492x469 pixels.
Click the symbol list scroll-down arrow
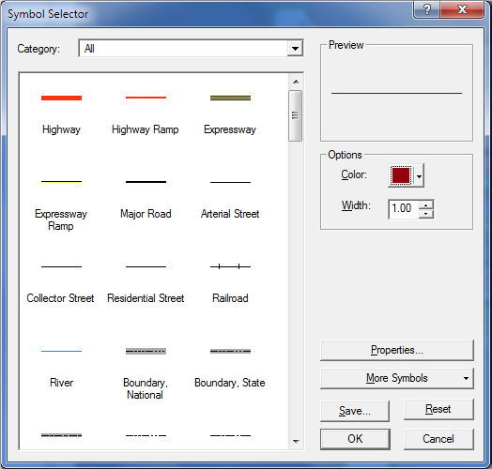tap(296, 441)
